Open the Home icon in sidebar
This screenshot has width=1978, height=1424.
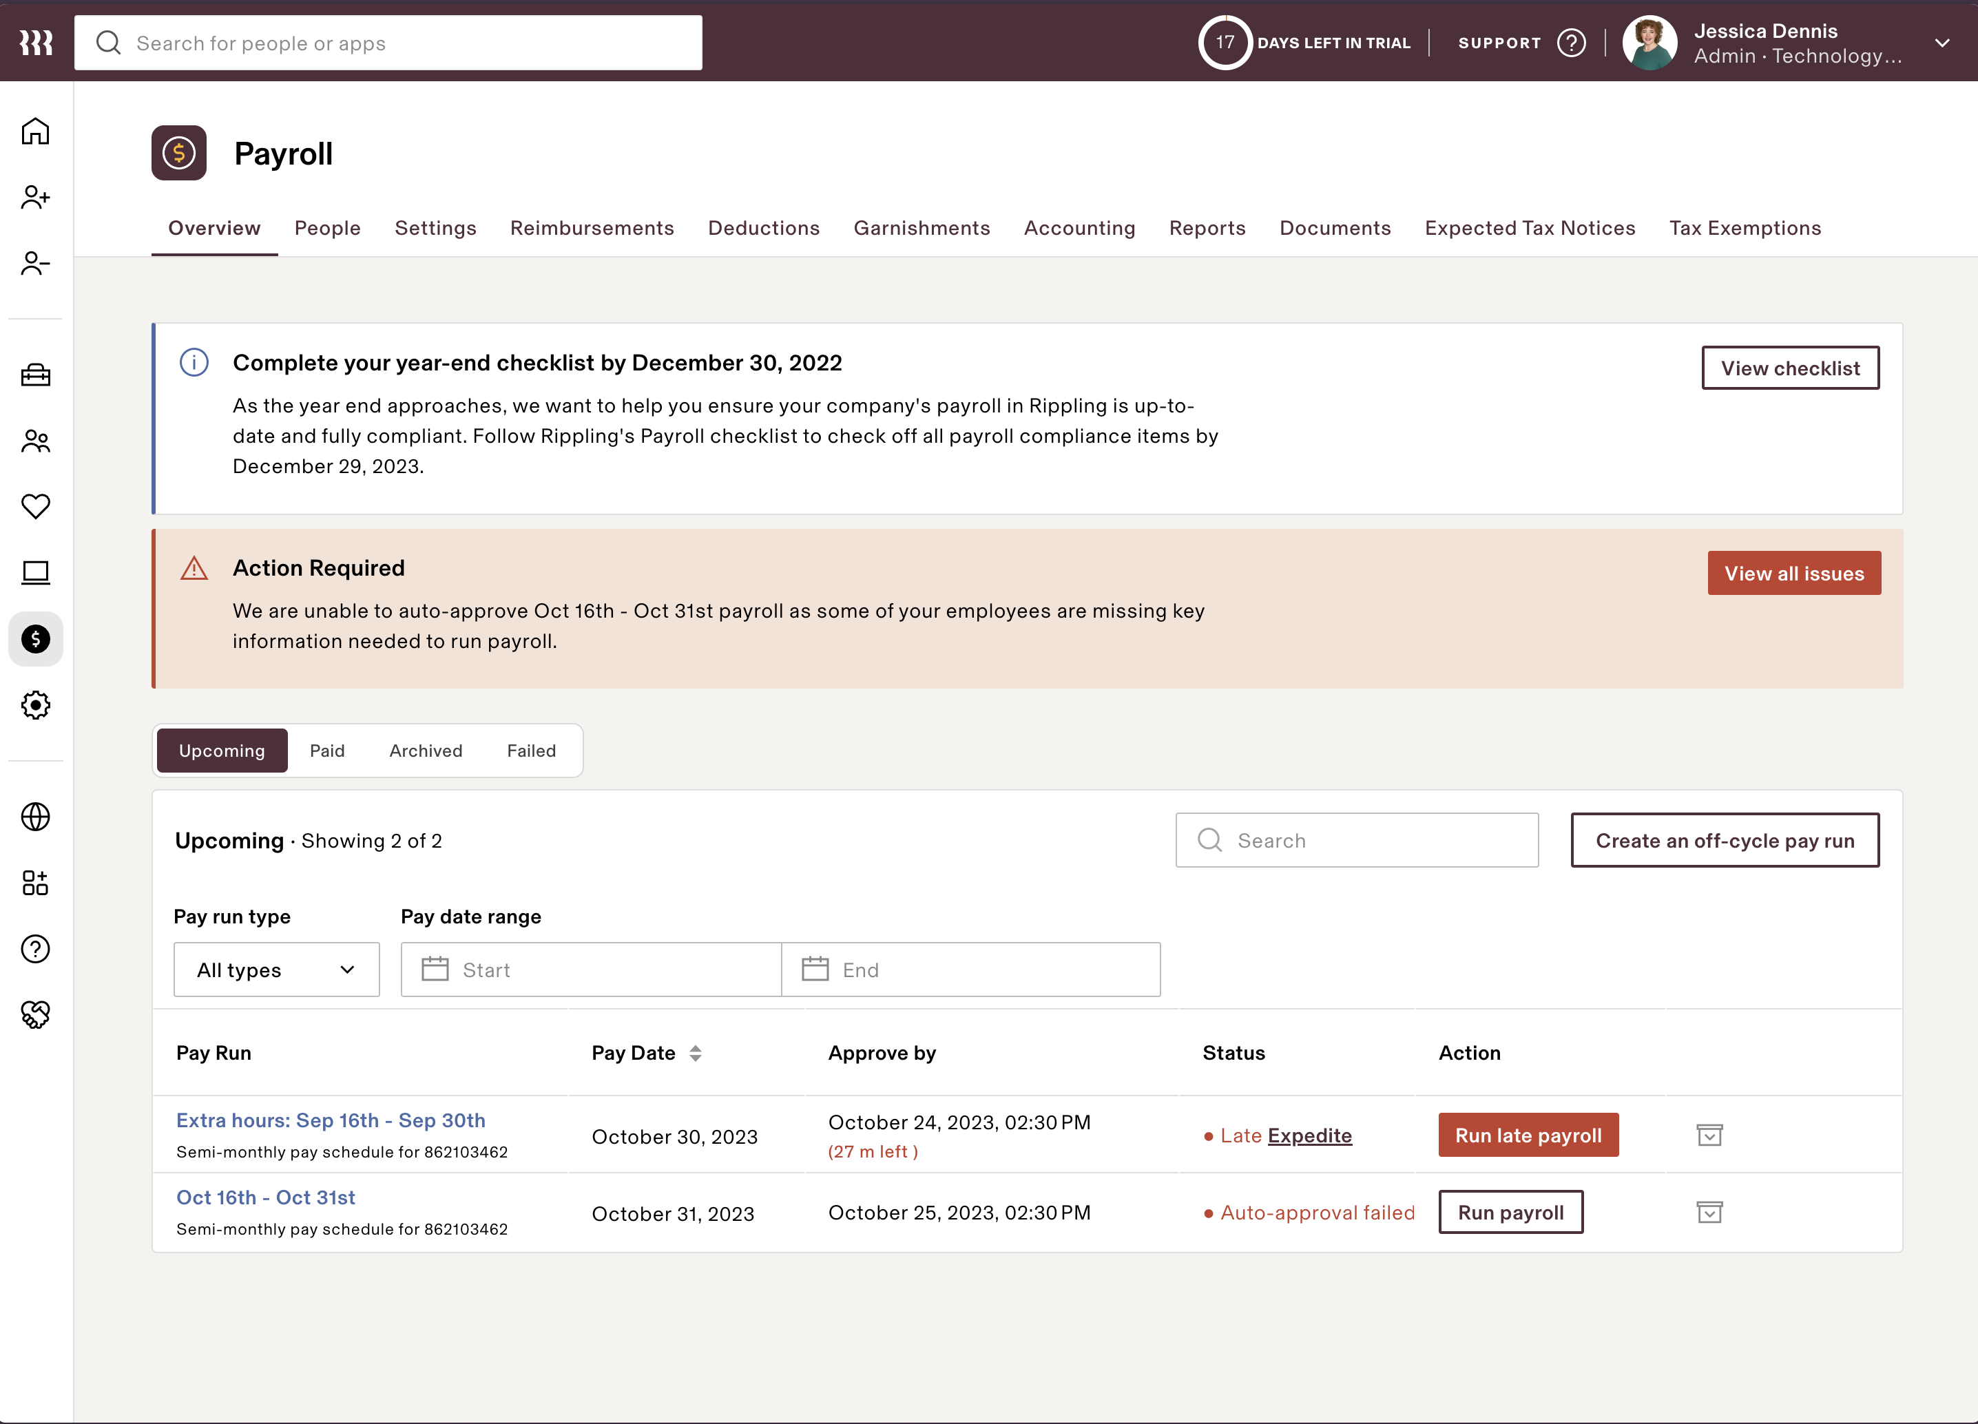(36, 132)
